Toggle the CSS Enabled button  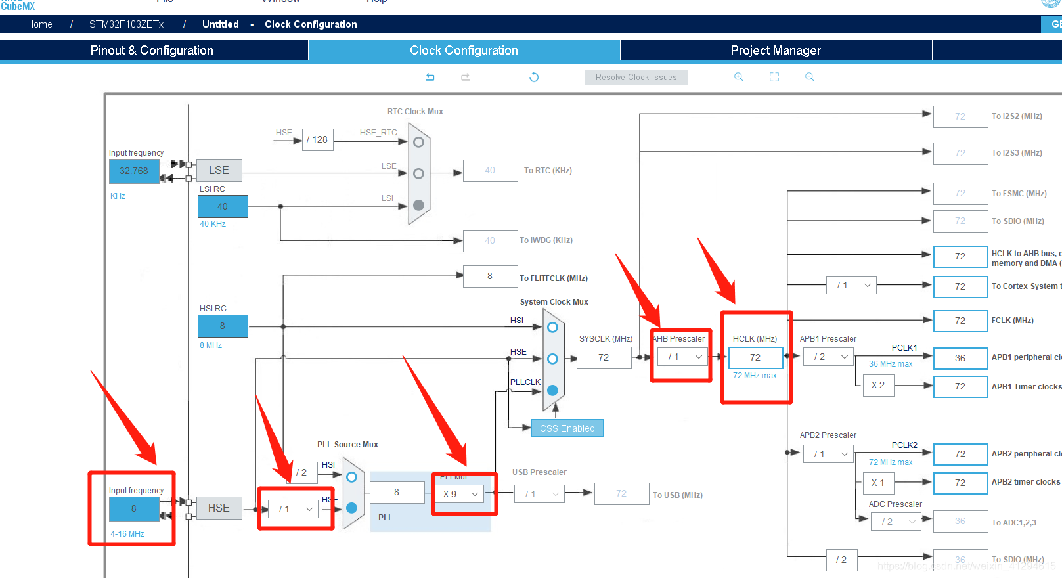[x=567, y=428]
